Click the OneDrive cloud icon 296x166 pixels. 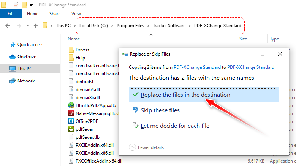(x=13, y=57)
